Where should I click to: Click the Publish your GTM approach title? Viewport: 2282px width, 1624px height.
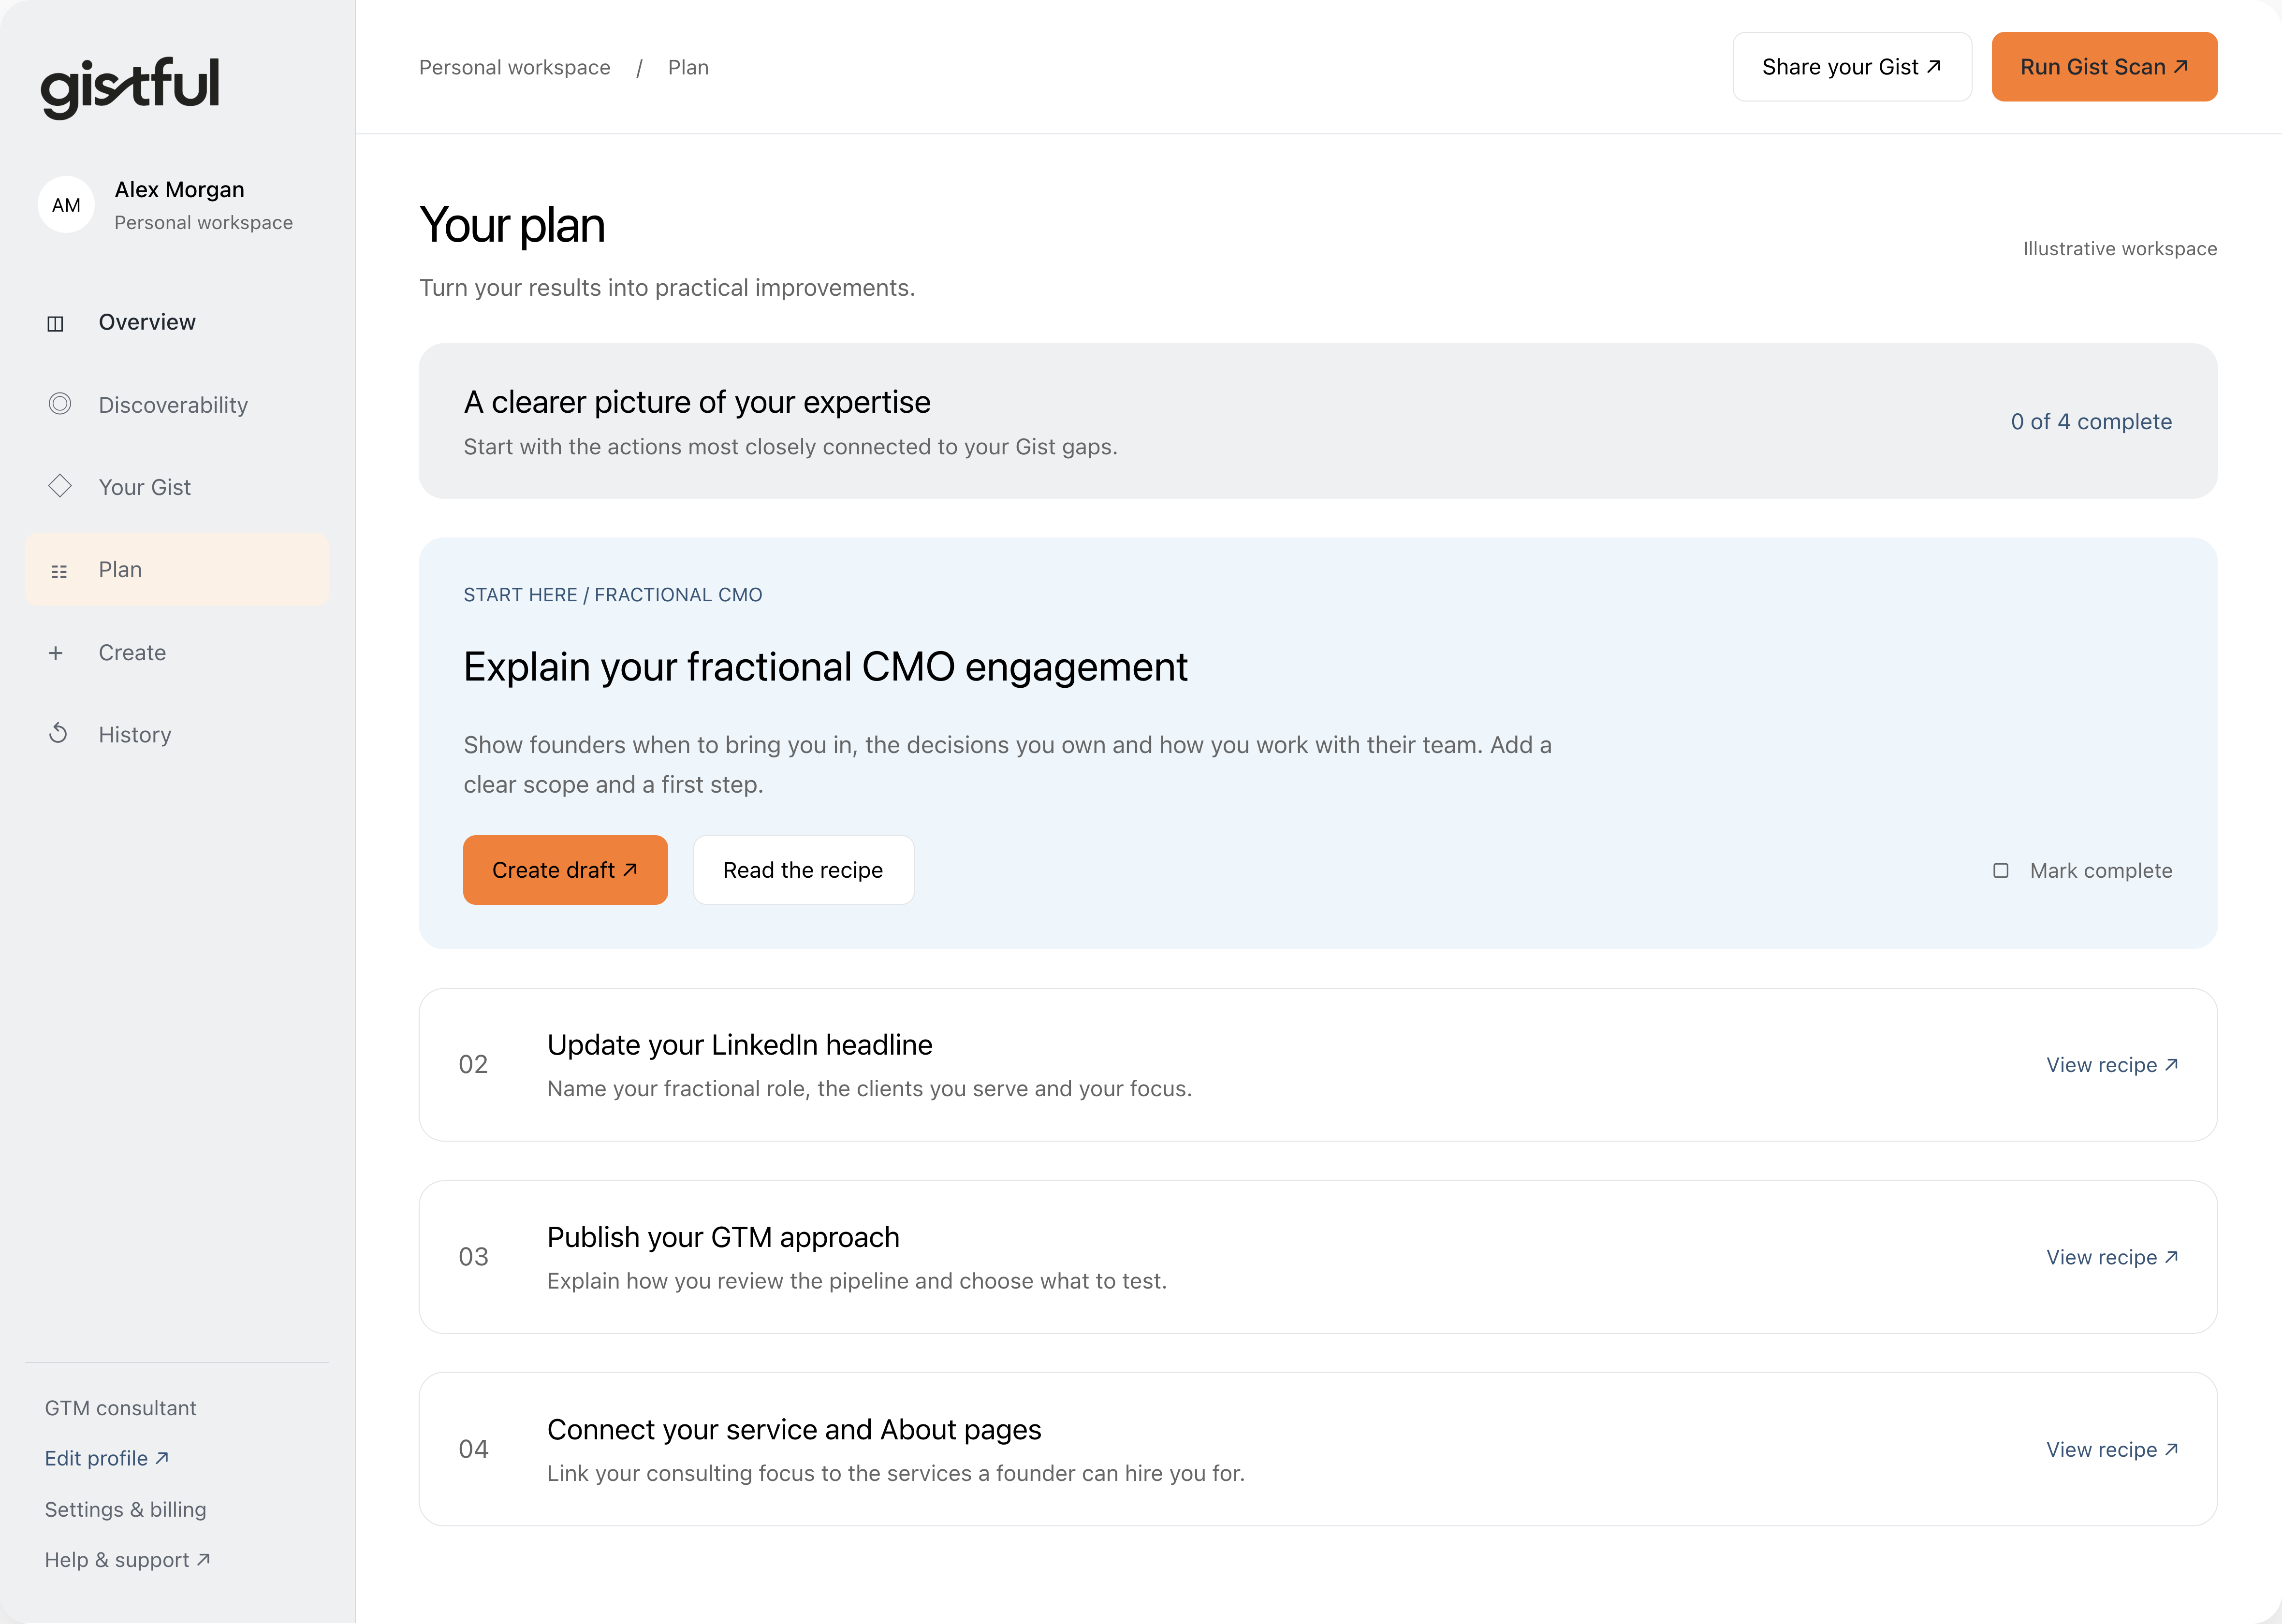coord(723,1237)
